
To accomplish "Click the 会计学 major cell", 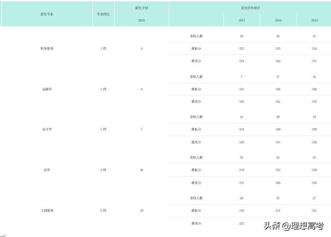I will click(x=47, y=129).
